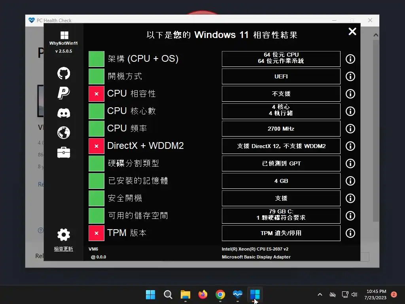Click the WhyNotWin11 logo icon
This screenshot has width=405, height=304.
[64, 35]
